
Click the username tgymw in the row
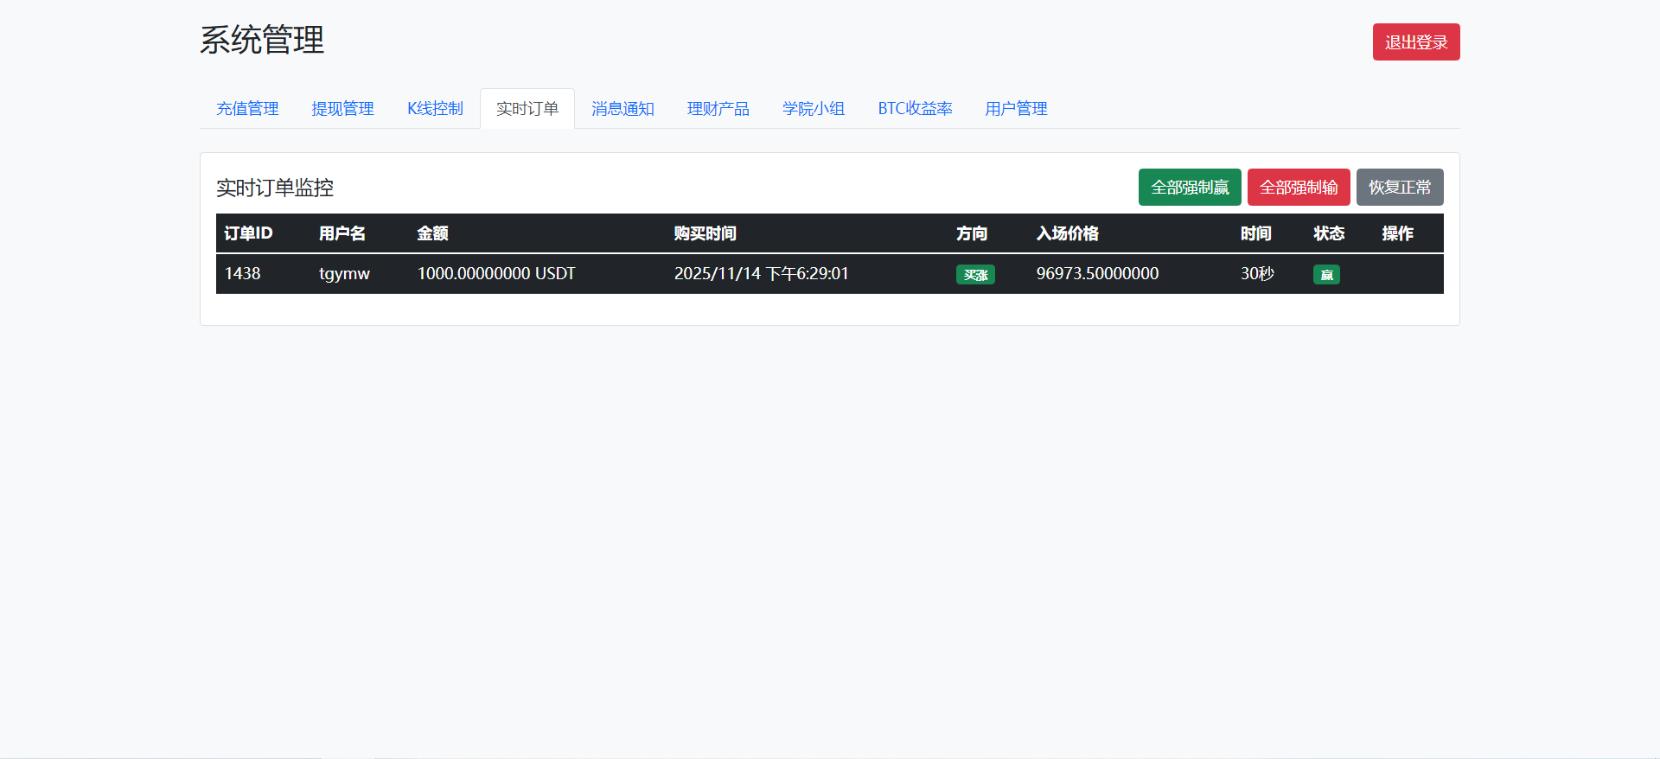click(x=344, y=274)
